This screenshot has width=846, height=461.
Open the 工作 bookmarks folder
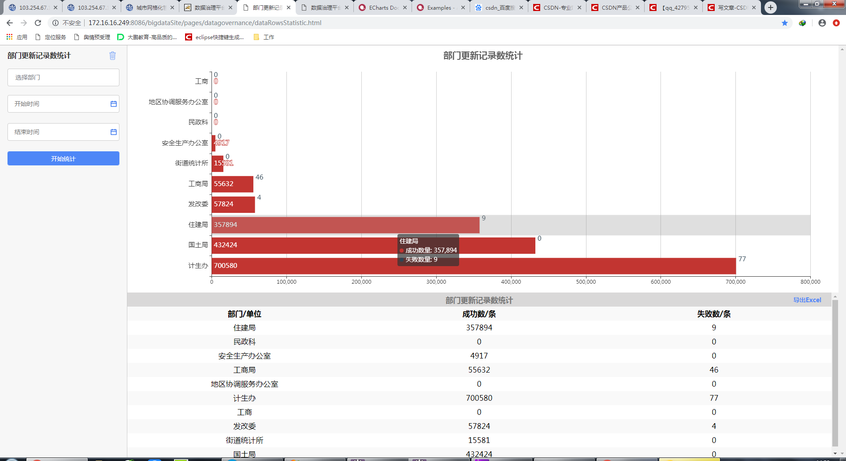(x=264, y=37)
